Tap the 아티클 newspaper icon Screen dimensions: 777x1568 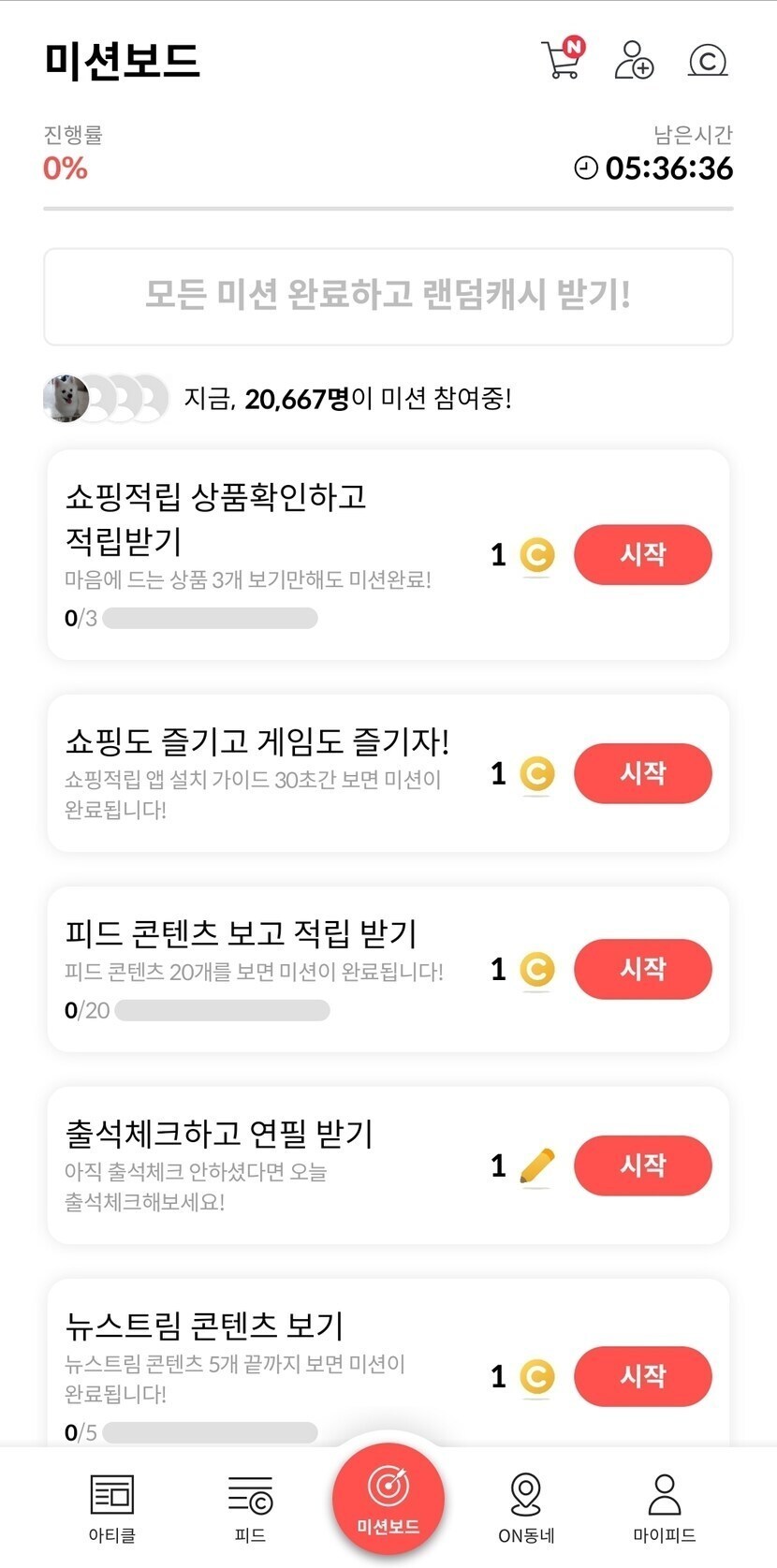[112, 1494]
